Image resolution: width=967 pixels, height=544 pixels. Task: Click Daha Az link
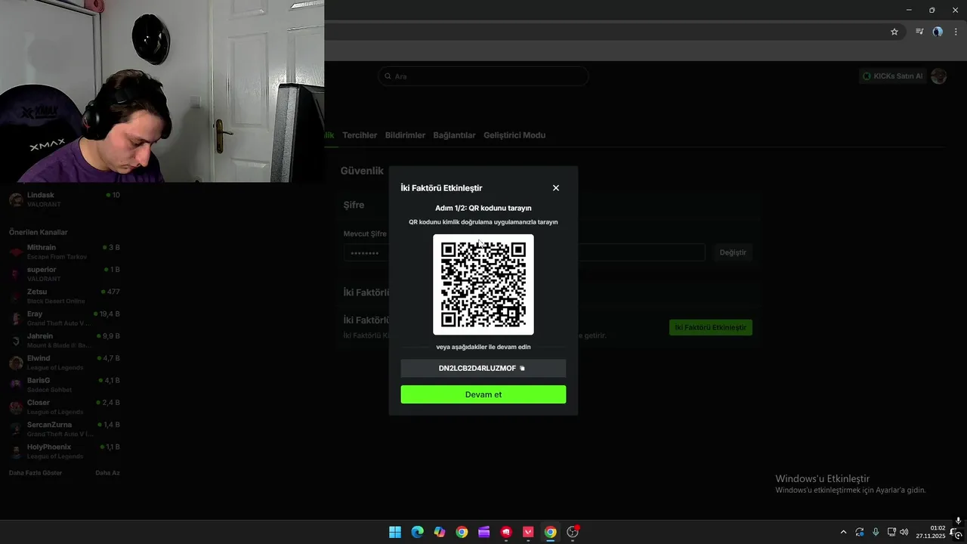click(x=107, y=473)
